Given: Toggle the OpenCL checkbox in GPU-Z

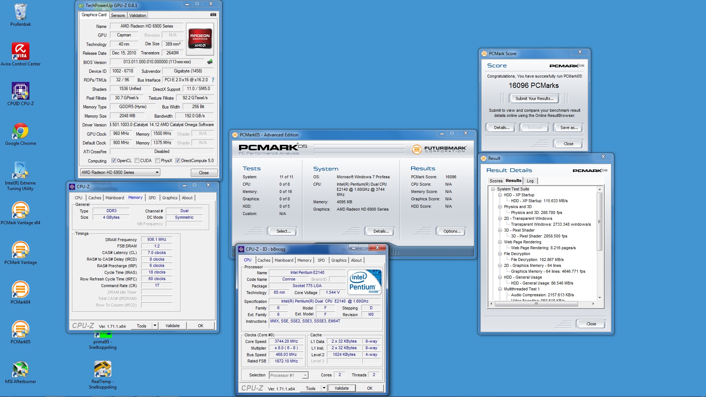Looking at the screenshot, I should [114, 161].
